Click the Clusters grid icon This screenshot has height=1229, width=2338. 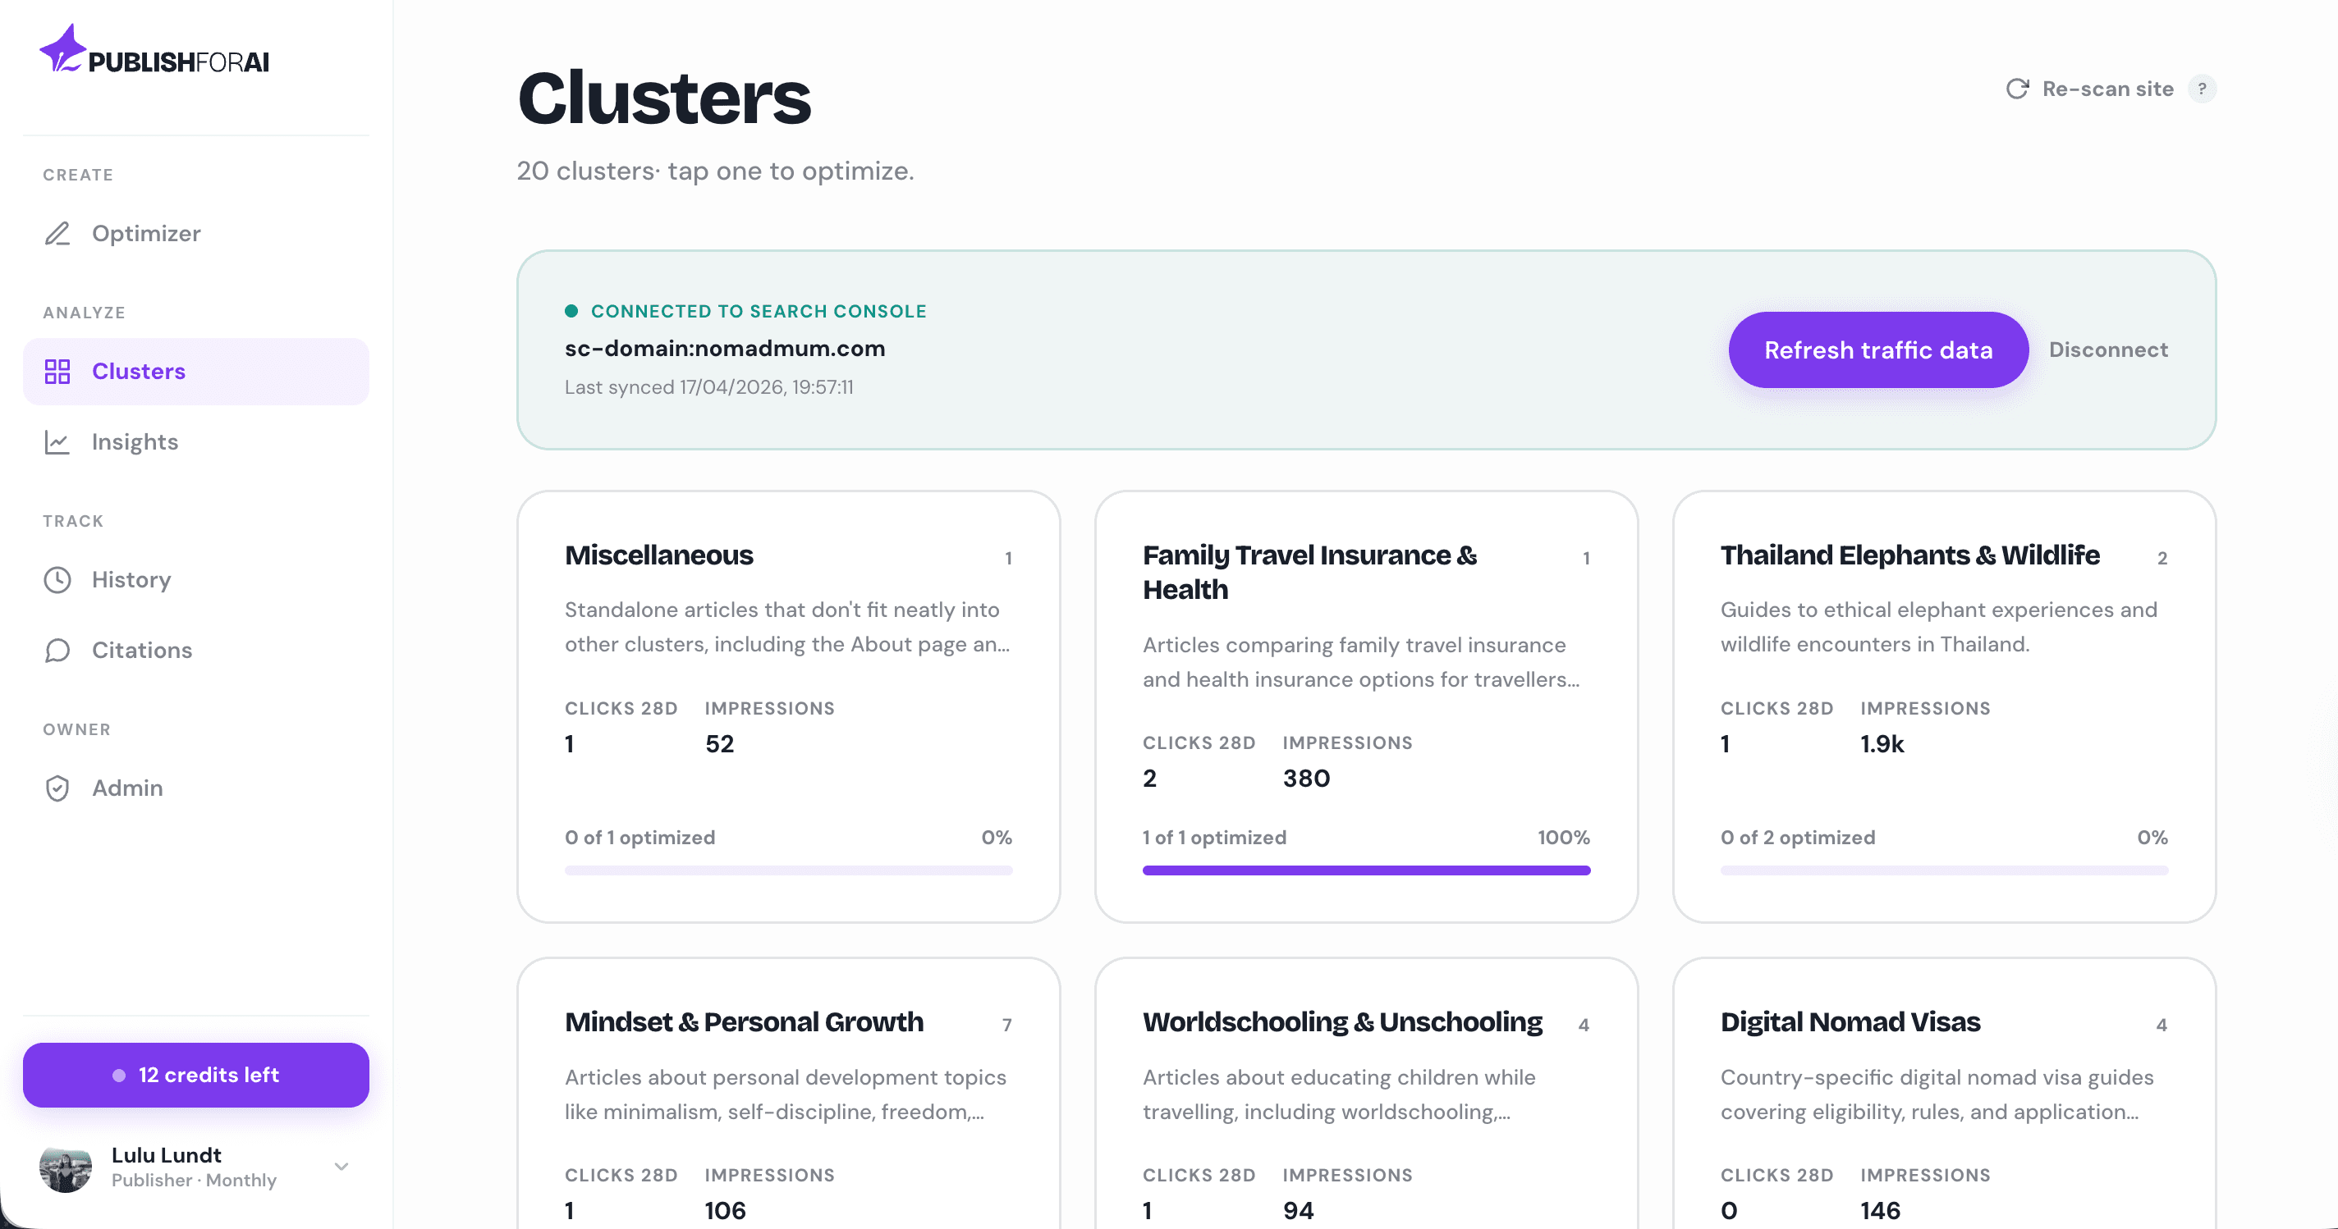57,371
